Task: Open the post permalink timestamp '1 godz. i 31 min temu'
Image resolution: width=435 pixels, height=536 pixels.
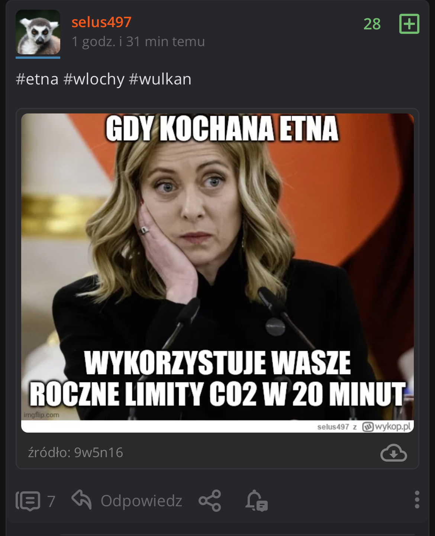Action: pos(138,42)
